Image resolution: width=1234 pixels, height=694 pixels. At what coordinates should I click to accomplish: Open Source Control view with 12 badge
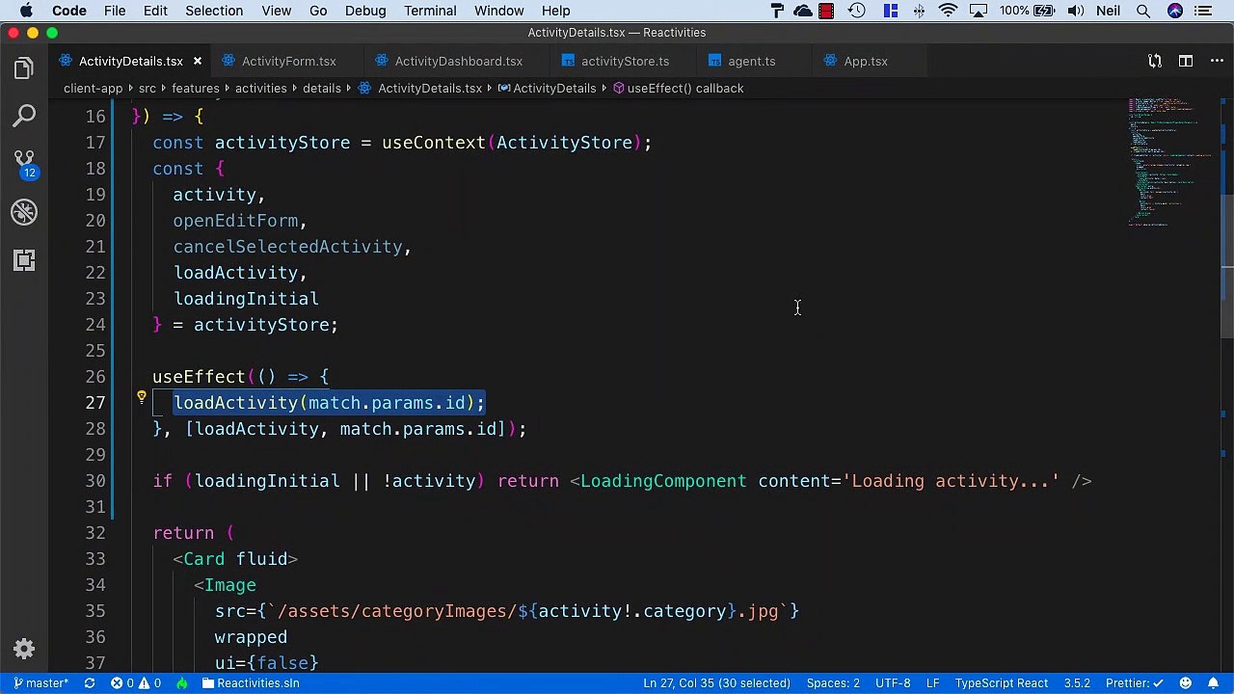point(24,164)
